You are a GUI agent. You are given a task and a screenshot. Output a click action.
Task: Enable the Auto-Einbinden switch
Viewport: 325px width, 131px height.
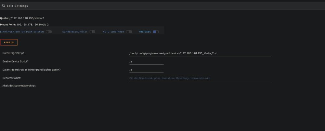[x=129, y=32]
